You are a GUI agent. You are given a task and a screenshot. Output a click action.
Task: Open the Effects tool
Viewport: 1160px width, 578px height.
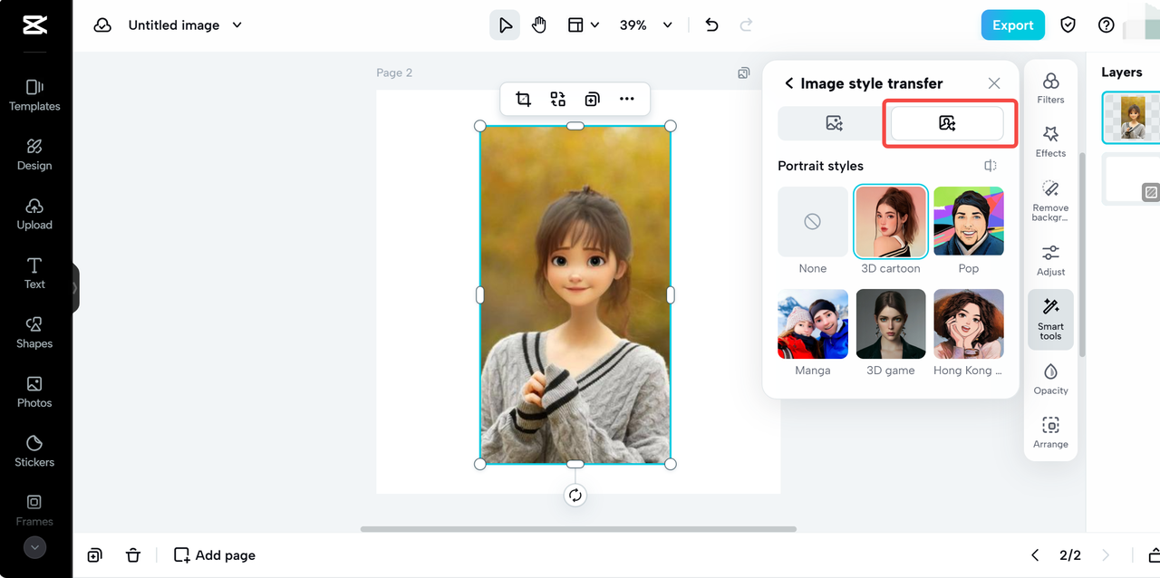click(1050, 142)
